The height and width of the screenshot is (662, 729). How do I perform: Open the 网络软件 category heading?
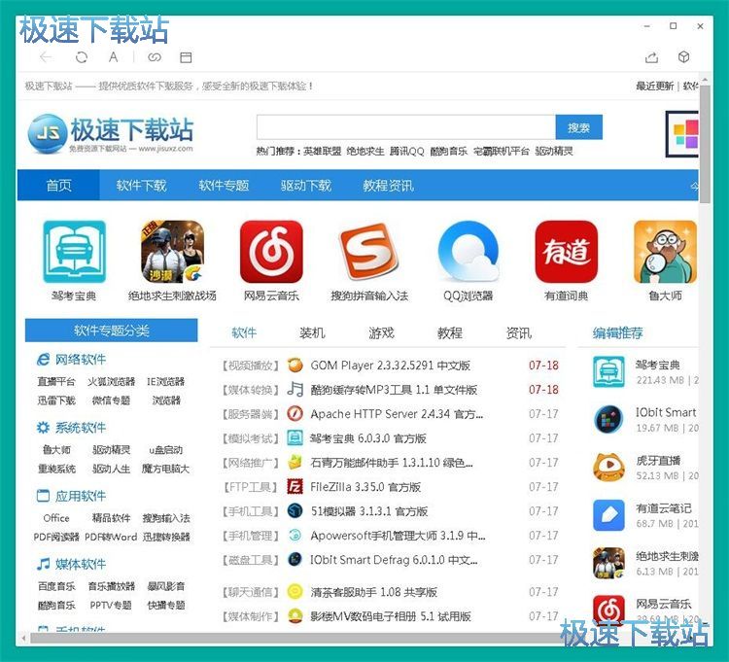(x=81, y=359)
